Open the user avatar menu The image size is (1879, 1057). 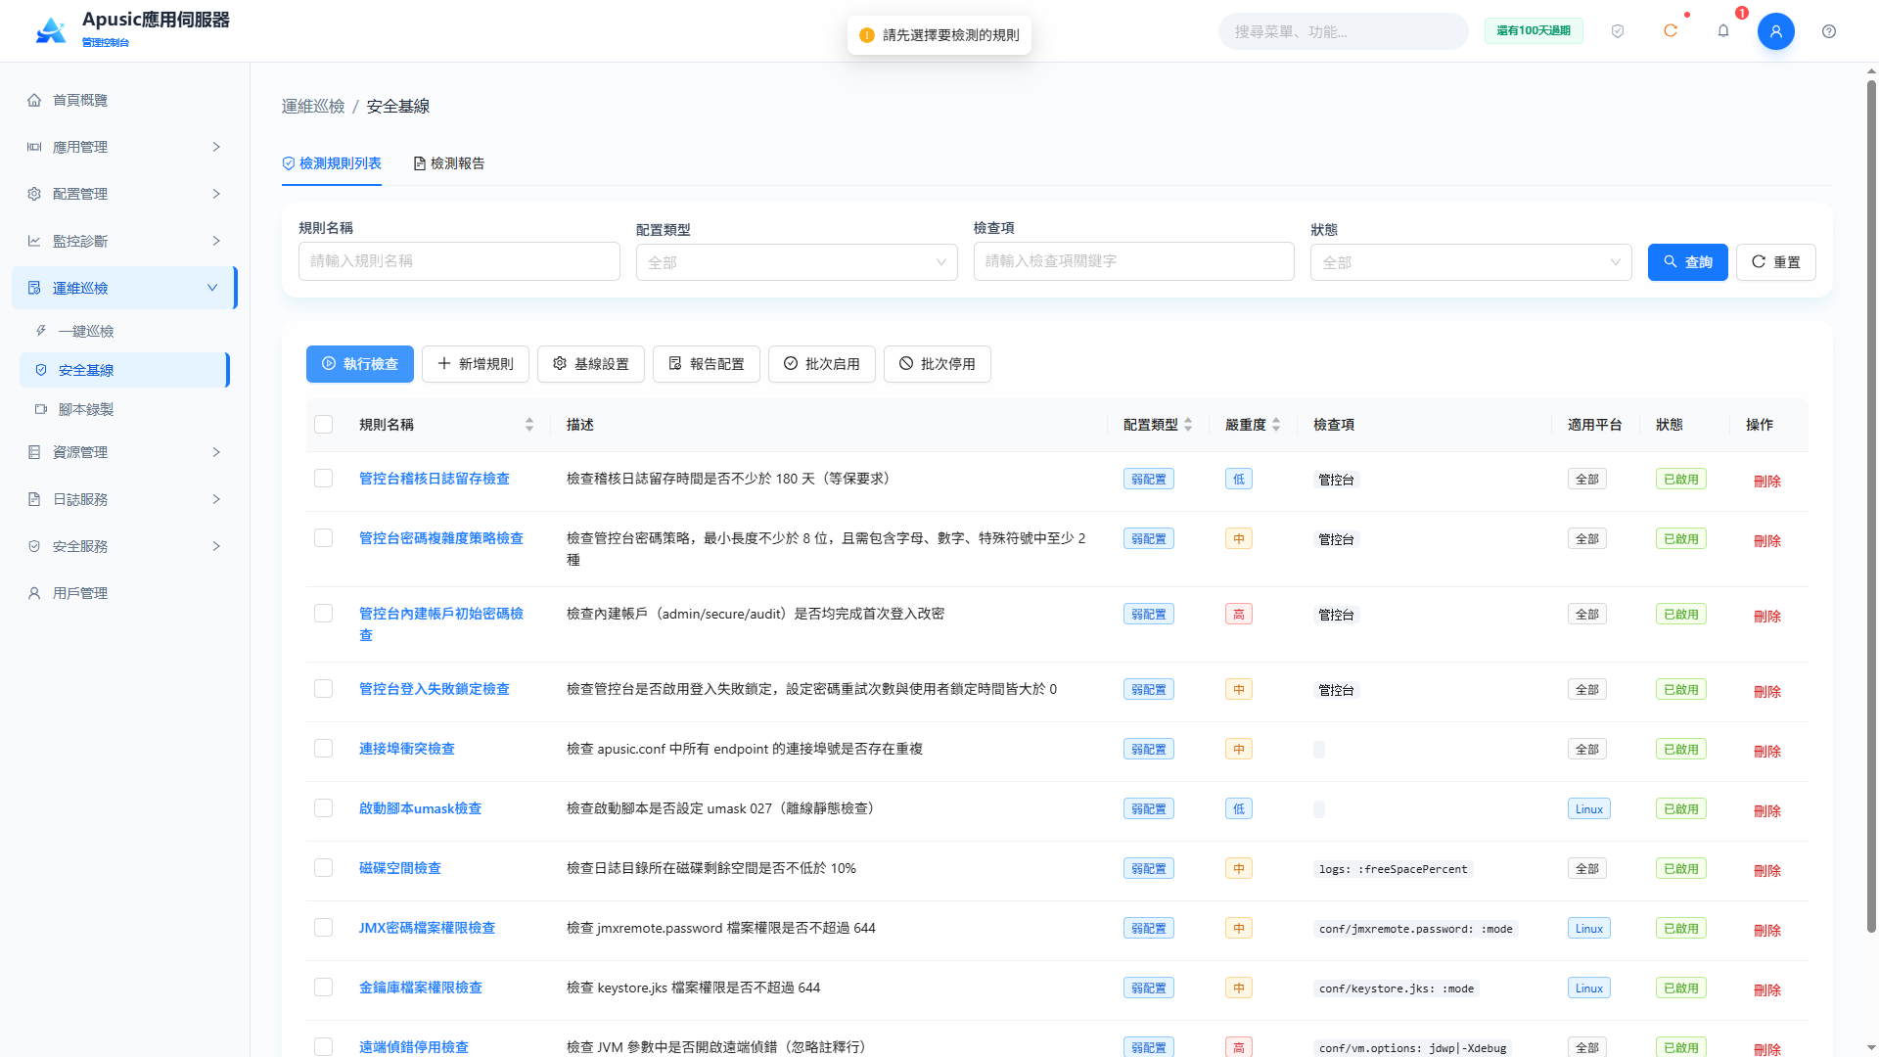[1776, 31]
